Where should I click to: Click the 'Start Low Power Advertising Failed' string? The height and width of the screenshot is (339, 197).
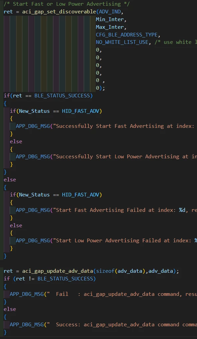pos(125,240)
